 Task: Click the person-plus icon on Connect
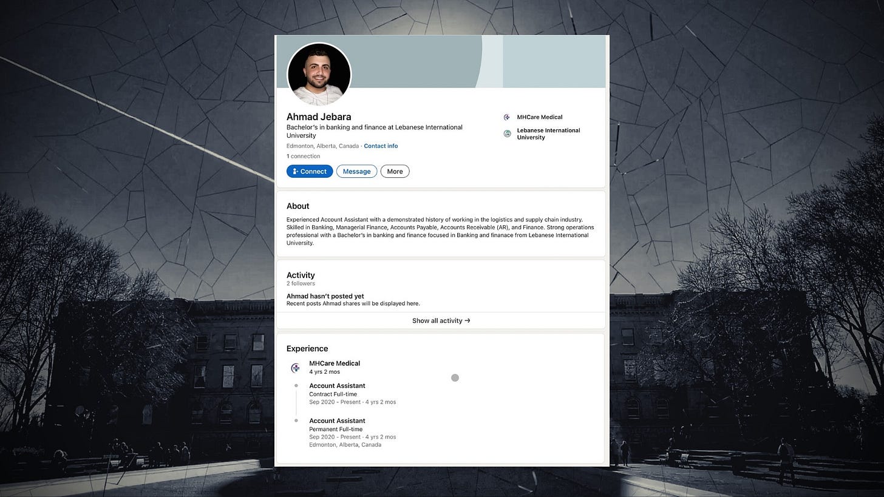click(x=295, y=171)
